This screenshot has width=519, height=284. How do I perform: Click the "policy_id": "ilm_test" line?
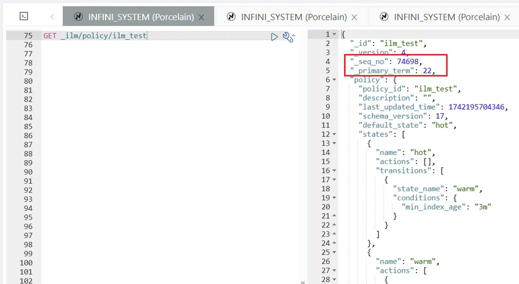(x=410, y=89)
